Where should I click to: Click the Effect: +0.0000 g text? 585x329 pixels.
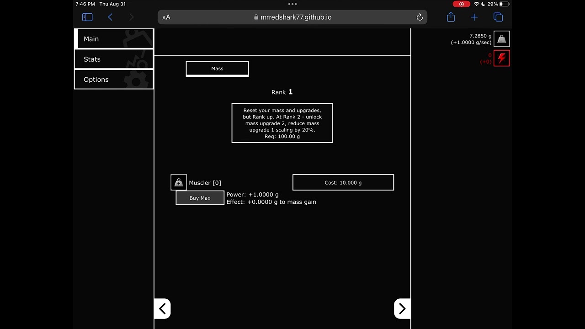[271, 202]
